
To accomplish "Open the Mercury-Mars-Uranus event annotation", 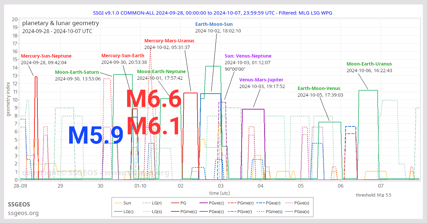I will click(x=169, y=40).
